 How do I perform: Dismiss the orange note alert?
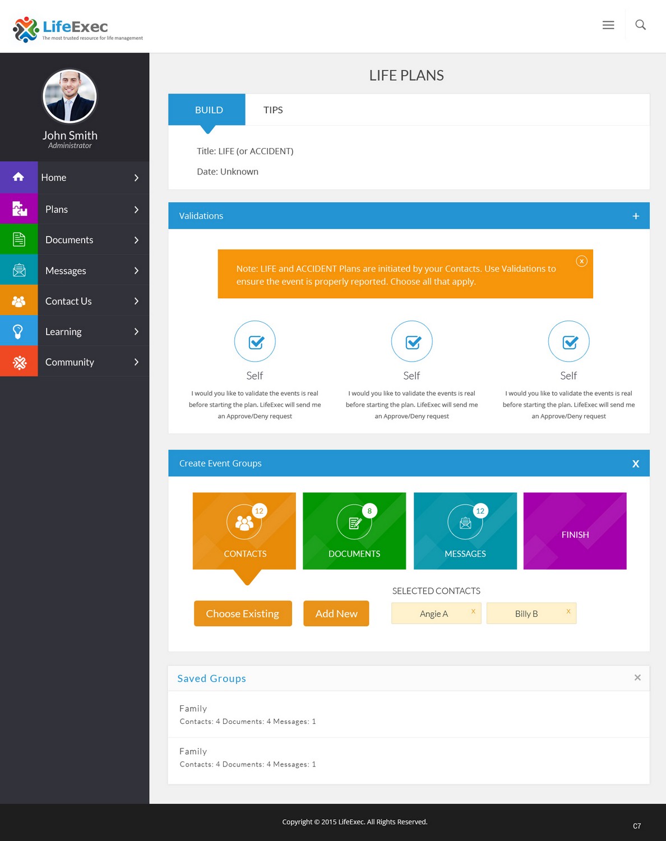point(582,261)
